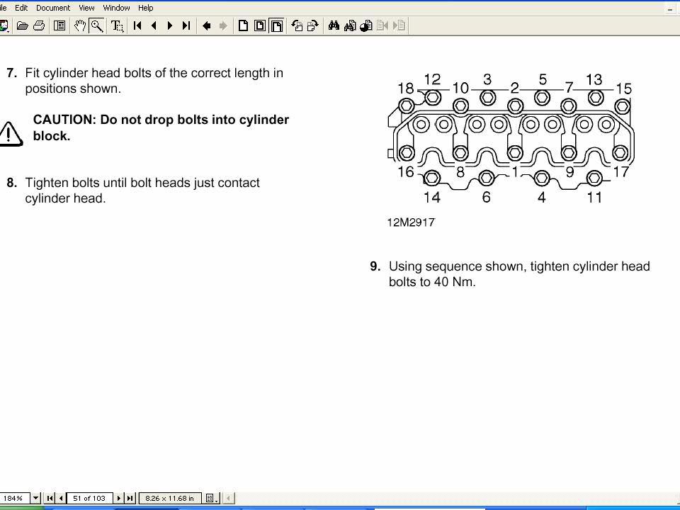The height and width of the screenshot is (510, 680).
Task: Open the Window menu
Action: [x=116, y=8]
